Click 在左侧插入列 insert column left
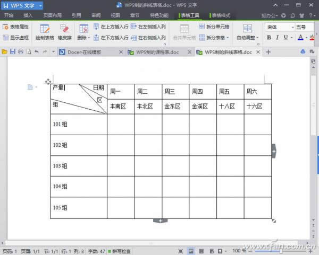Image resolution: width=319 pixels, height=255 pixels. (x=148, y=27)
